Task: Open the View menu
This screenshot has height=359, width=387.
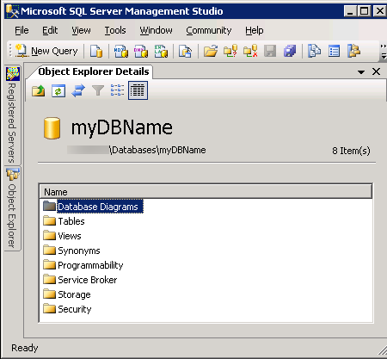Action: pyautogui.click(x=81, y=30)
